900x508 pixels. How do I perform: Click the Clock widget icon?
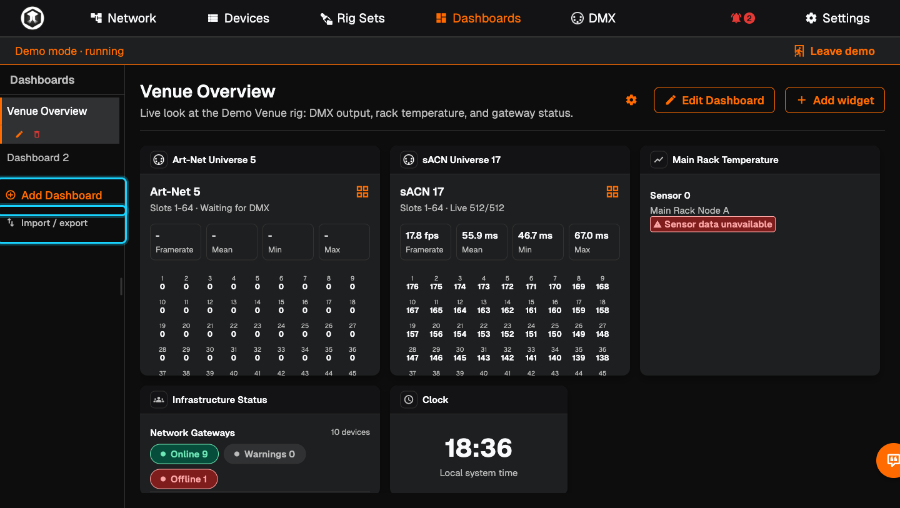(x=409, y=400)
